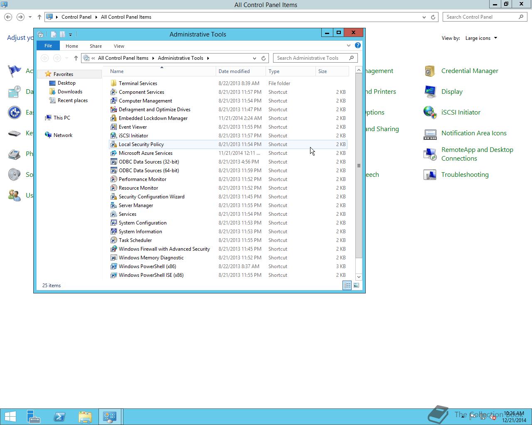The height and width of the screenshot is (425, 532).
Task: Select the ODBC Data Sources (32-bit) icon
Action: 113,162
